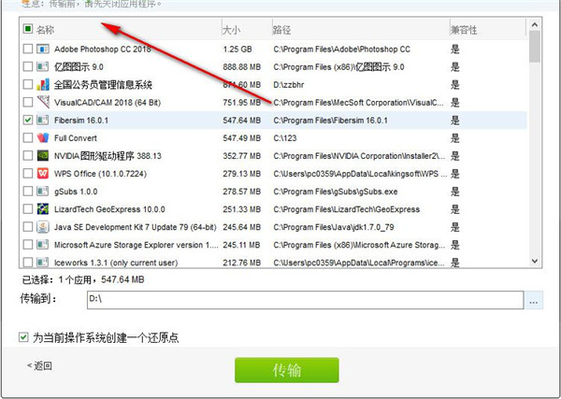Click the D:\zzbhr path cell

coord(289,85)
